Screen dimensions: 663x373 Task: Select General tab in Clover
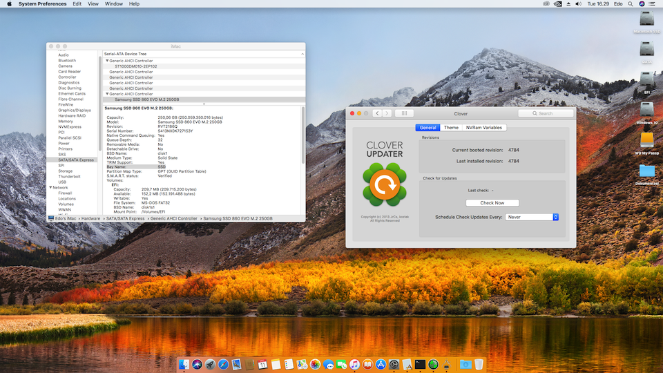click(x=427, y=127)
